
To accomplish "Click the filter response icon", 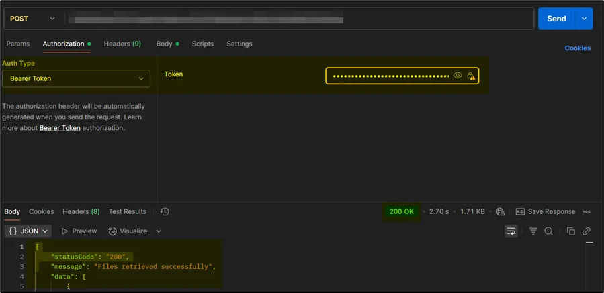I will tap(533, 231).
